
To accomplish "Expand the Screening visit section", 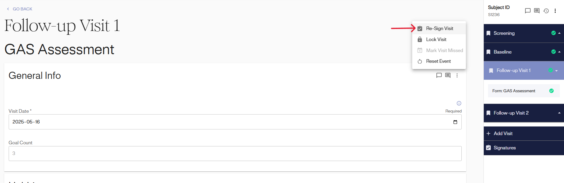I will coord(559,33).
